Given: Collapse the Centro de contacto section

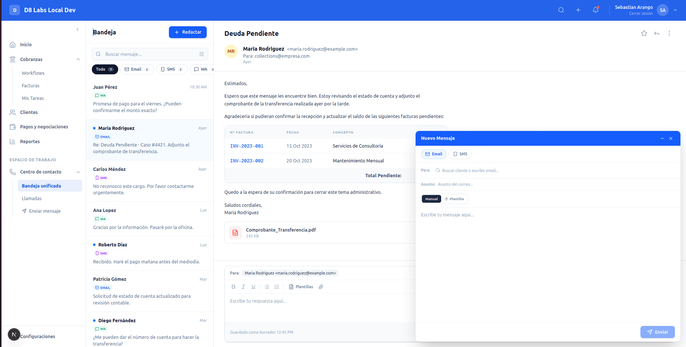Looking at the screenshot, I should (x=78, y=172).
